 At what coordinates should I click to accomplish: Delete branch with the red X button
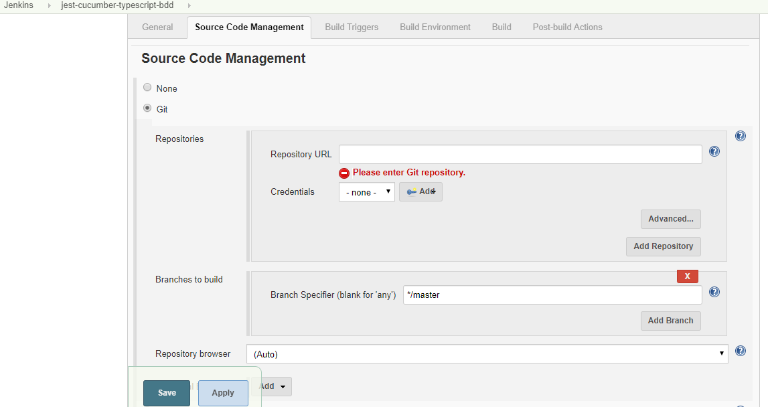687,276
